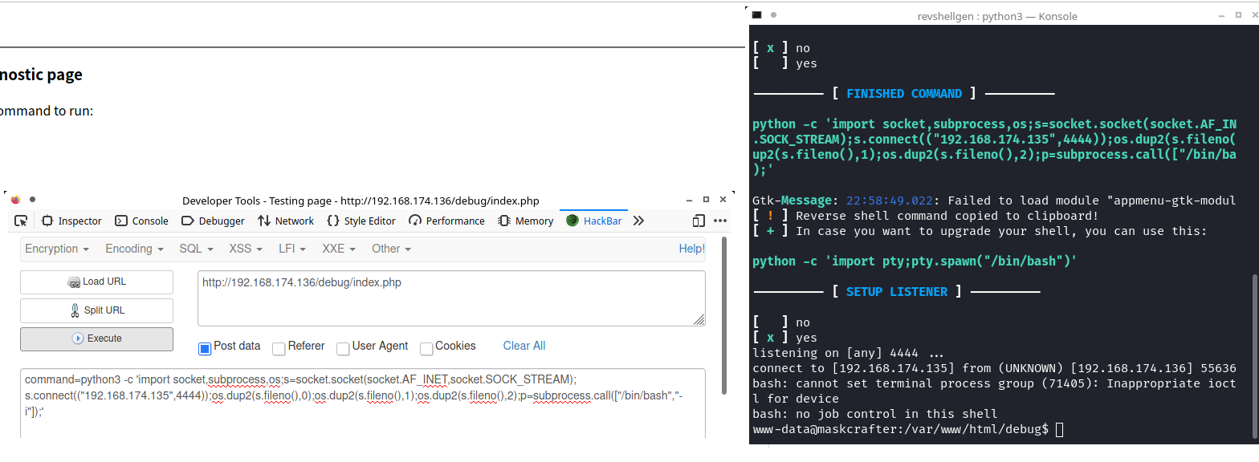1259x462 pixels.
Task: Click the www-data@maskcrafter shell prompt
Action: coord(900,430)
